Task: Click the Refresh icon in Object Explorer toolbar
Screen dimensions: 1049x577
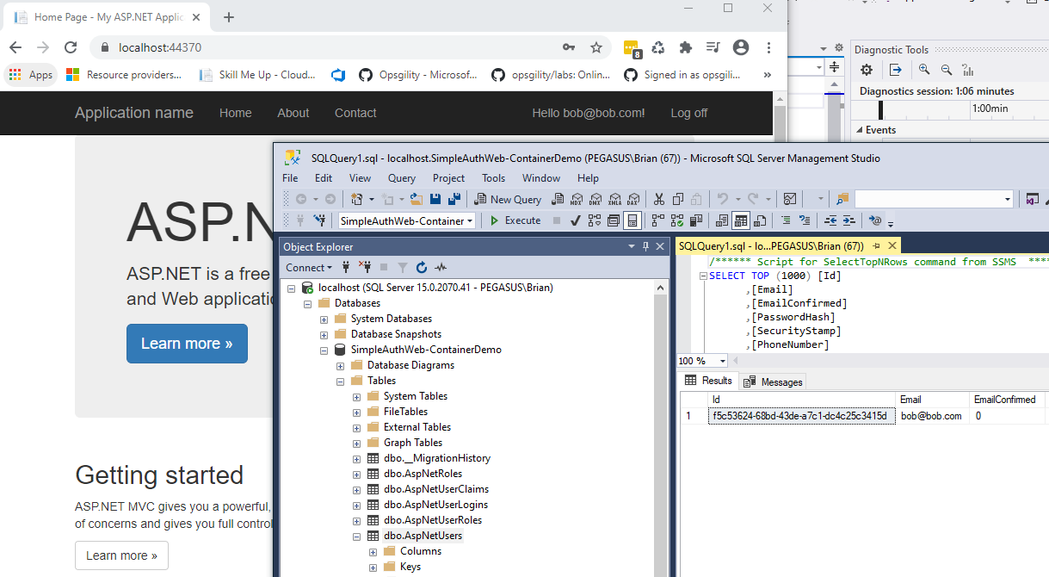Action: (x=422, y=268)
